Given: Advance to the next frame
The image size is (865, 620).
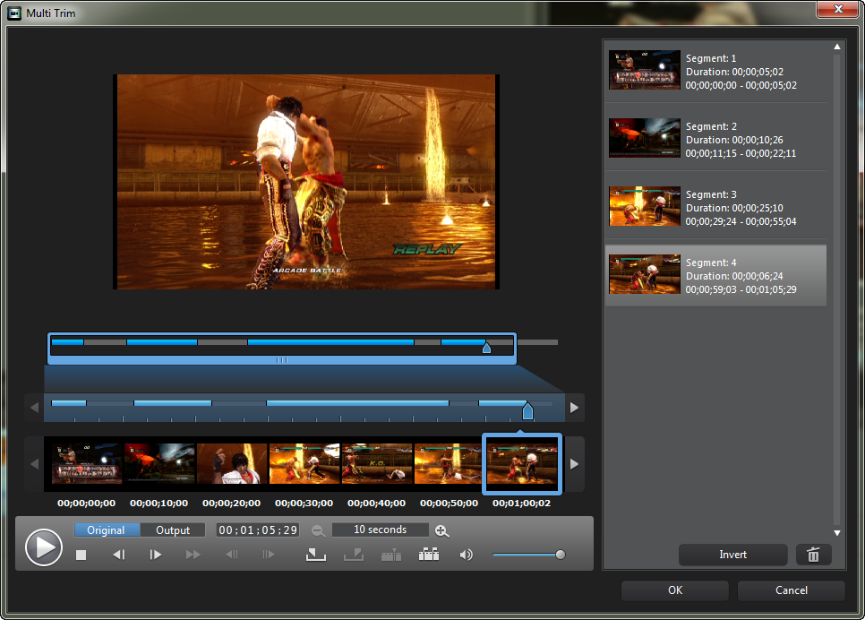Looking at the screenshot, I should 155,555.
